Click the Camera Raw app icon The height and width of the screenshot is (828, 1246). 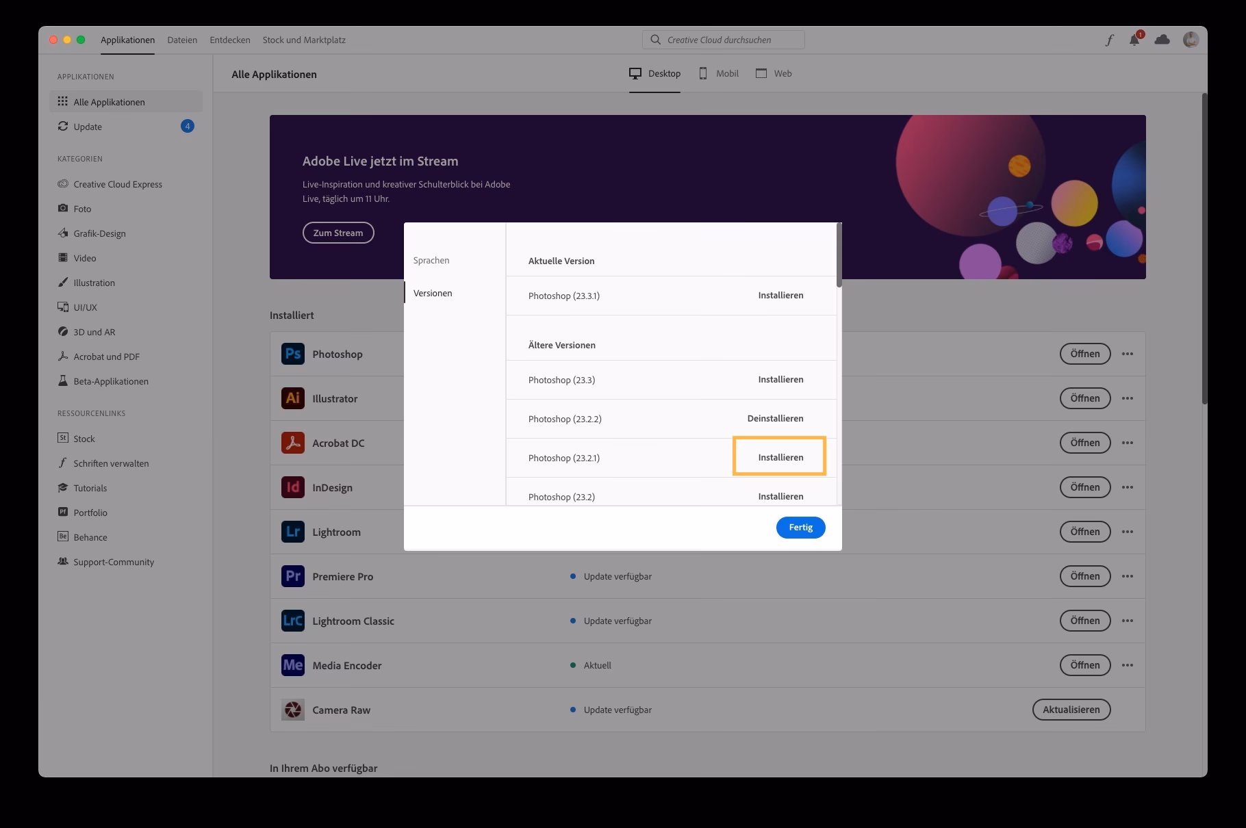(293, 710)
